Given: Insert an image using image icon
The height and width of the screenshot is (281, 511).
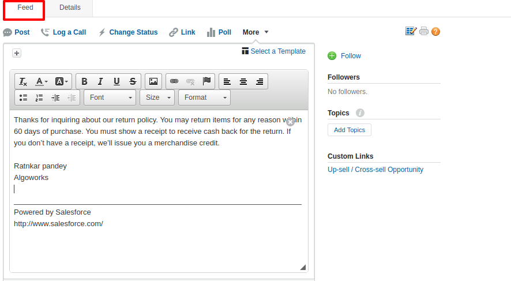Looking at the screenshot, I should point(153,82).
